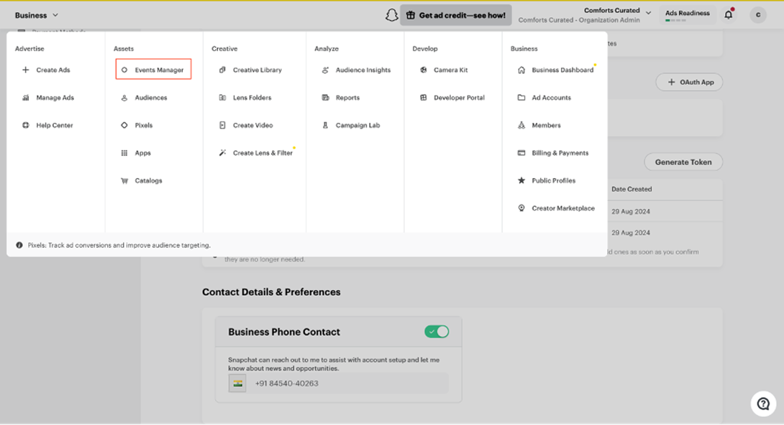Click the first 29 Aug 2024 date cell
Image resolution: width=784 pixels, height=425 pixels.
click(x=631, y=212)
